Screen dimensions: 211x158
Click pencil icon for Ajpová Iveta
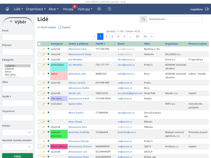point(44,104)
